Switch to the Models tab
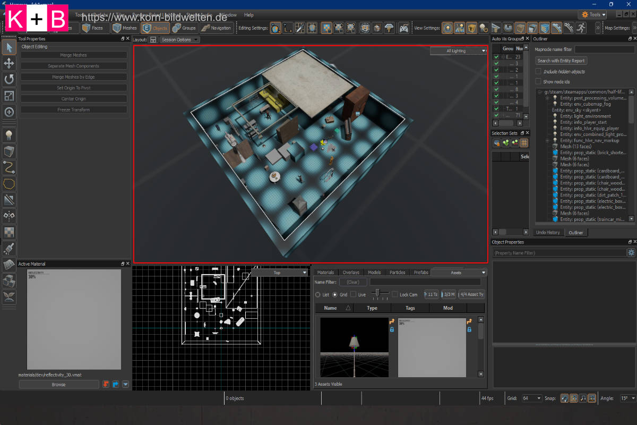The height and width of the screenshot is (425, 637). click(374, 273)
